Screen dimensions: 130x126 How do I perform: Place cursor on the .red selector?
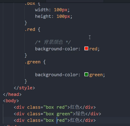pyautogui.click(x=30, y=29)
